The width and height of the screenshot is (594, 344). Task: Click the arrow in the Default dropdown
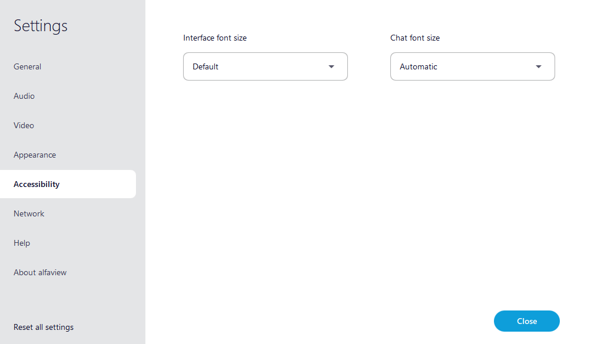tap(331, 66)
